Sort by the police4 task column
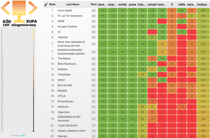The width and height of the screenshot is (210, 138). click(x=152, y=4)
